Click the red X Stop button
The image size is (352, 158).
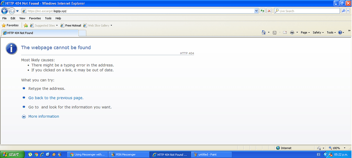(269, 11)
